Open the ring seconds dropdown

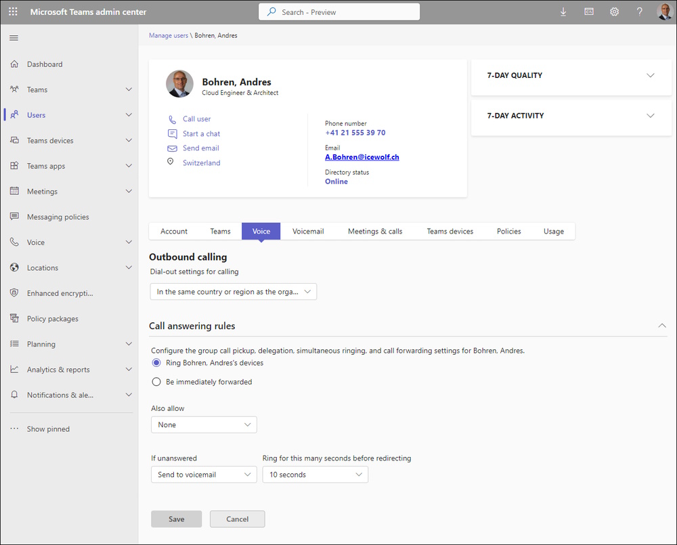coord(315,474)
